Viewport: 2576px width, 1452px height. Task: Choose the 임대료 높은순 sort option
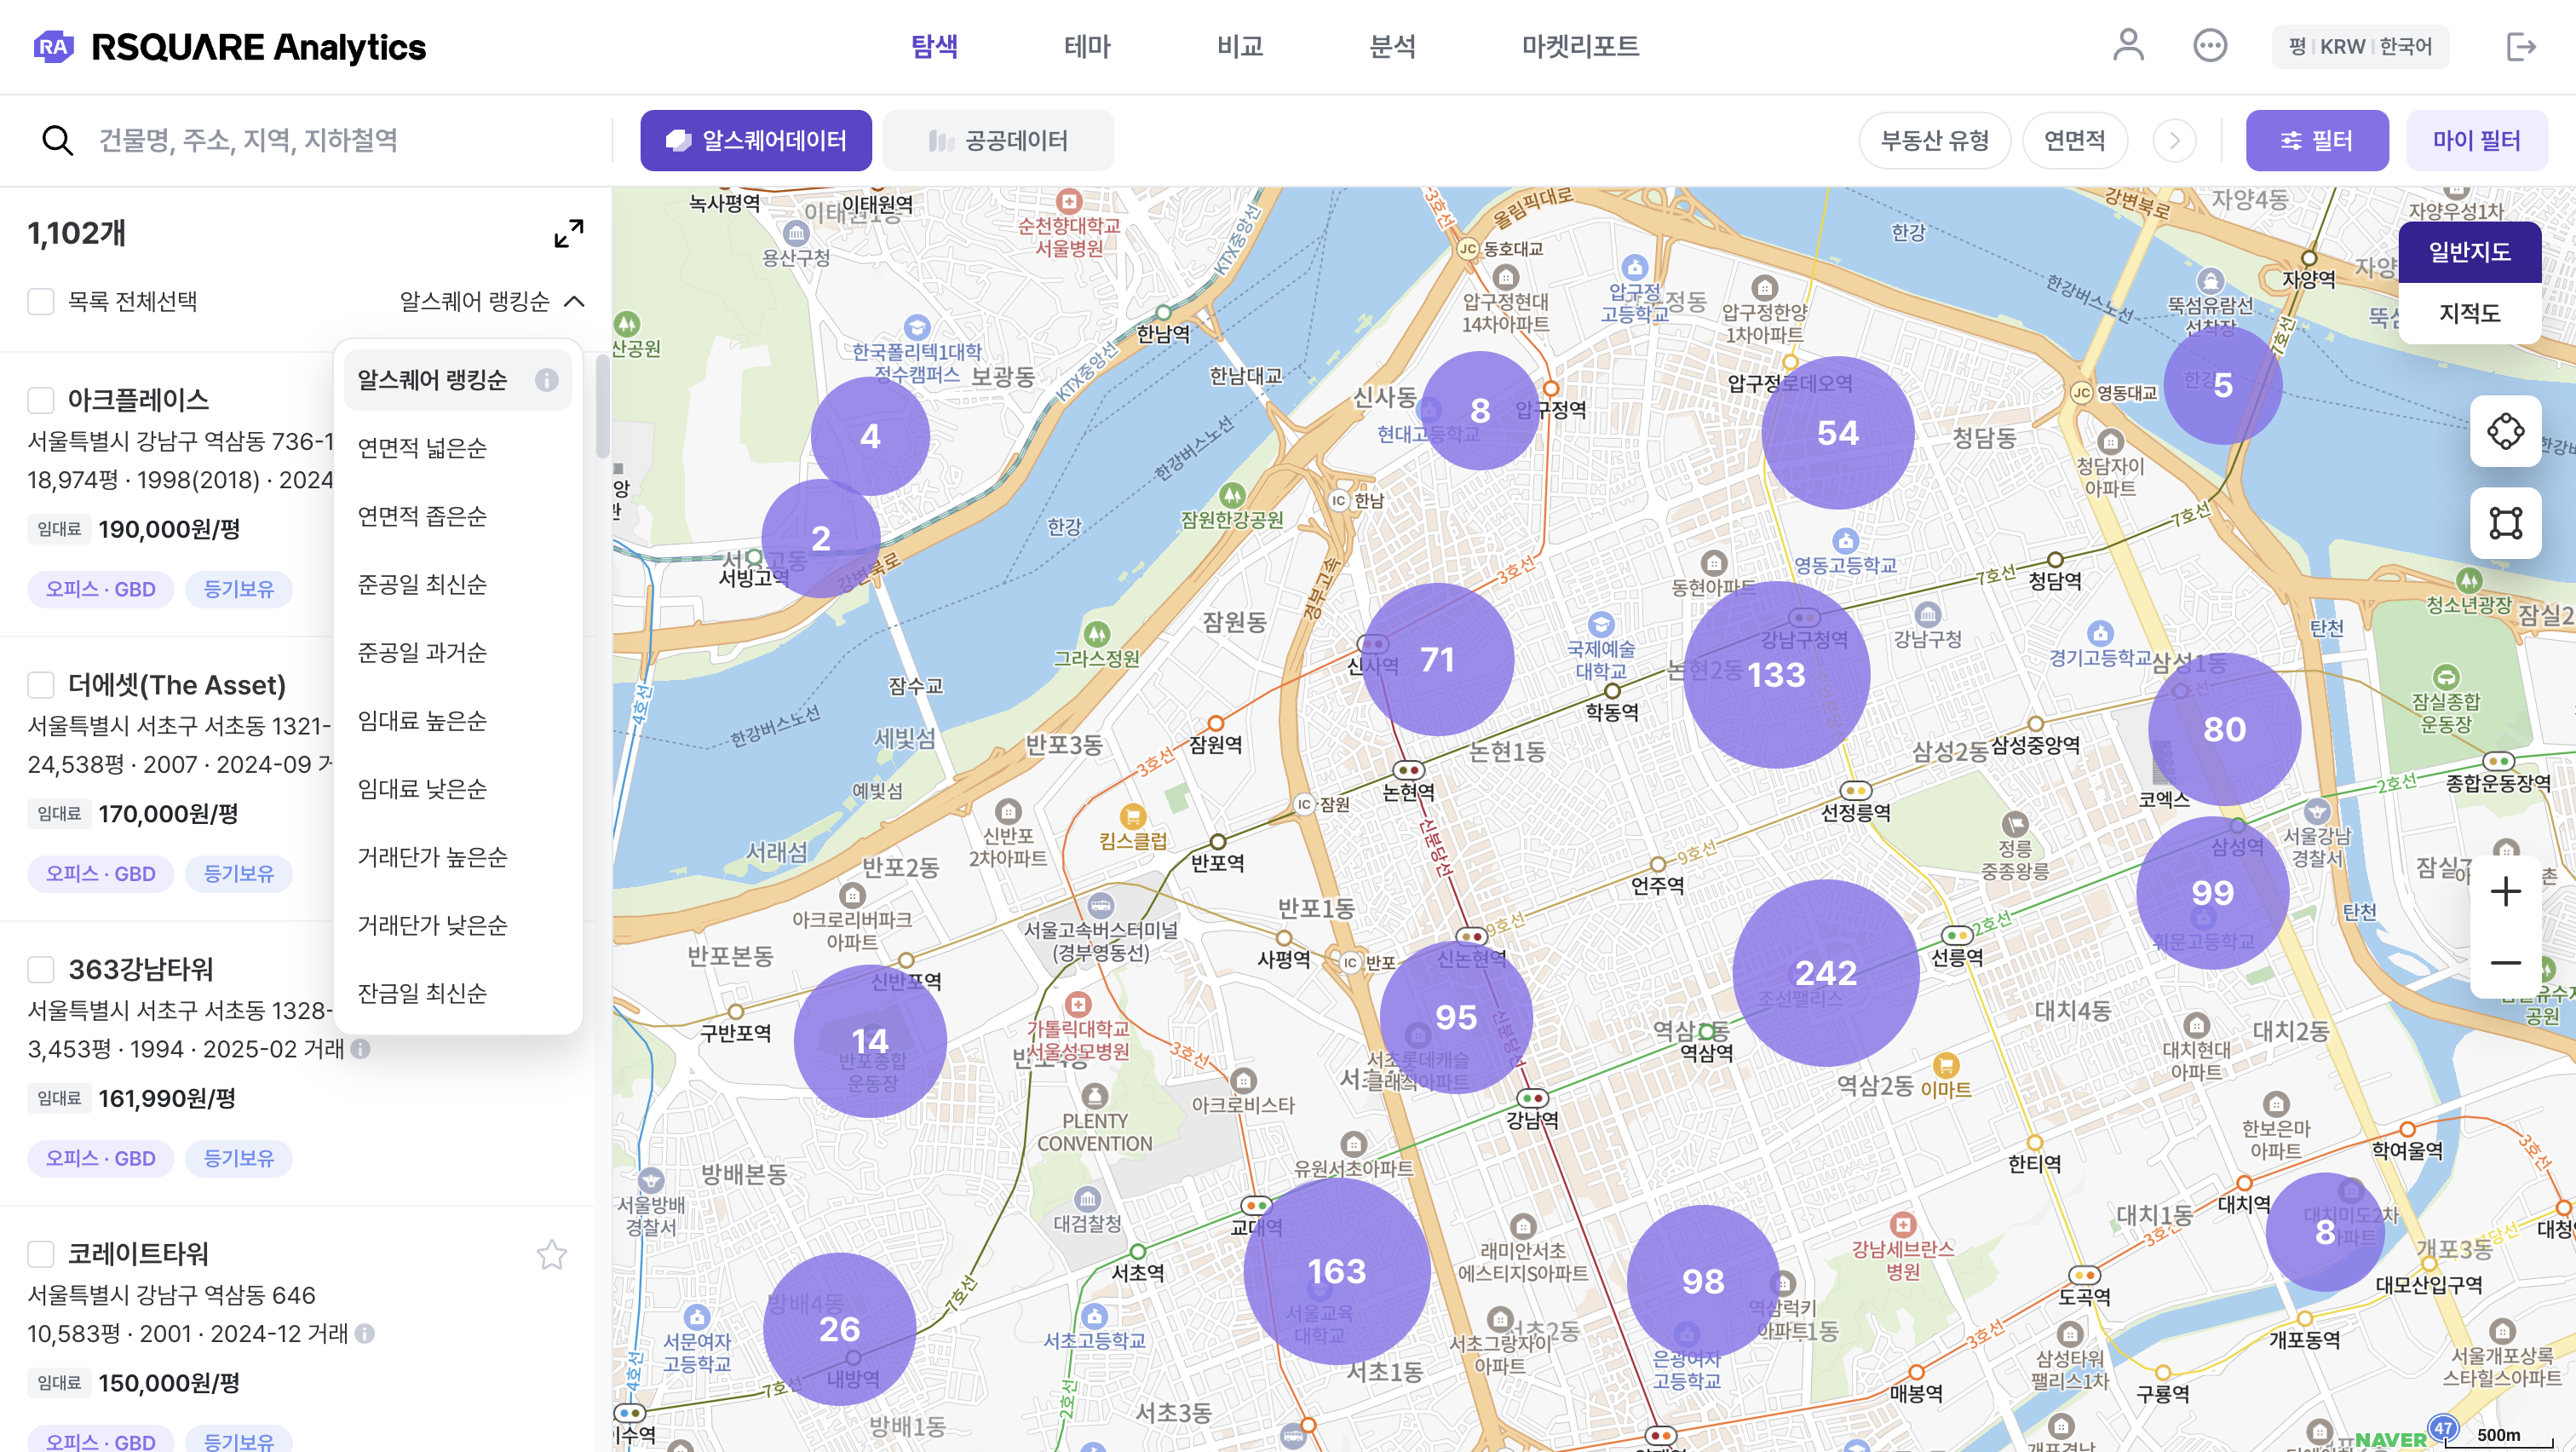coord(422,721)
